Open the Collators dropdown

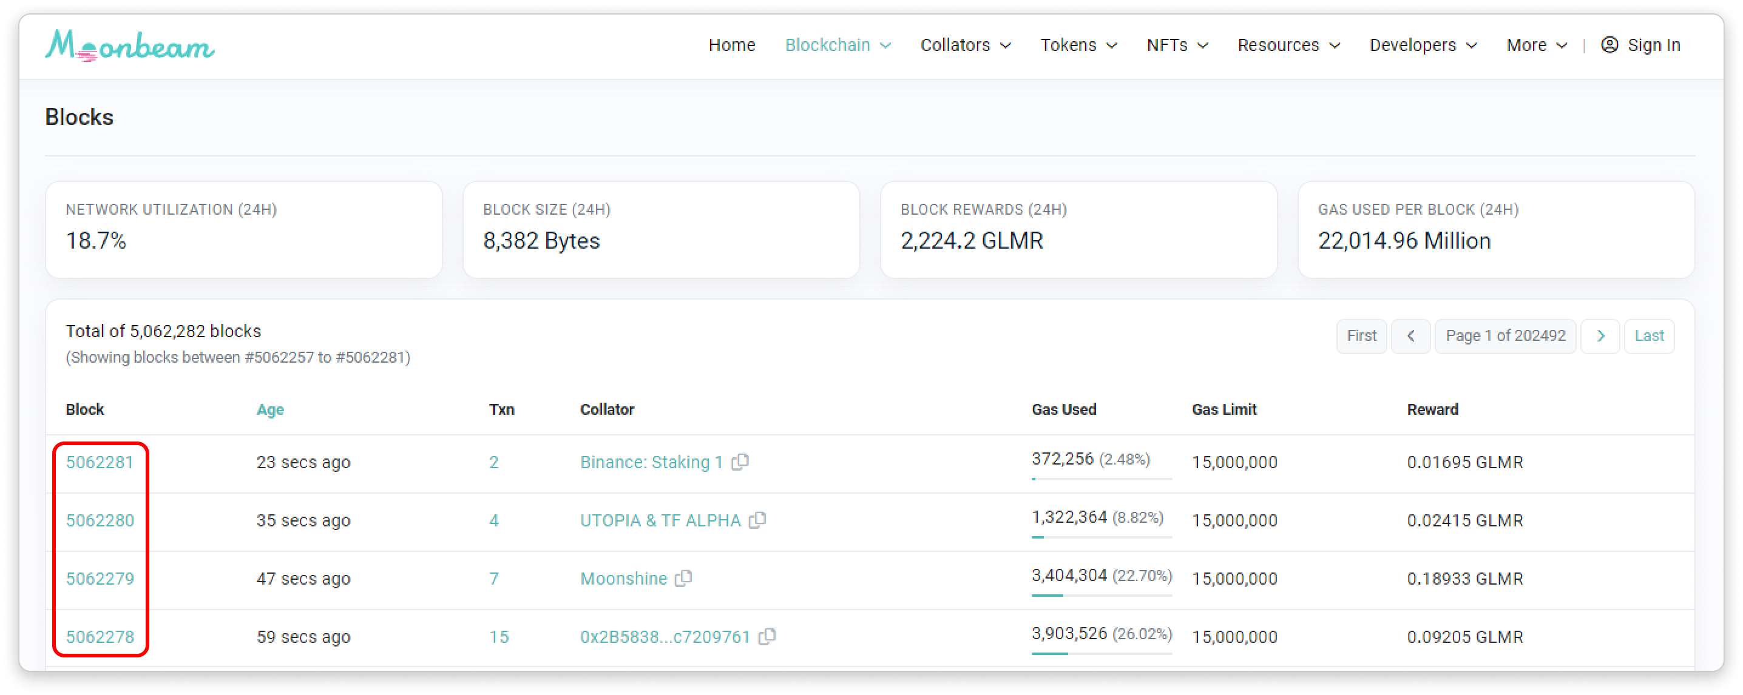point(965,45)
